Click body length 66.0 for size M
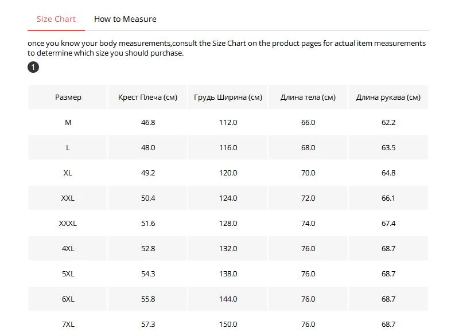 (308, 122)
